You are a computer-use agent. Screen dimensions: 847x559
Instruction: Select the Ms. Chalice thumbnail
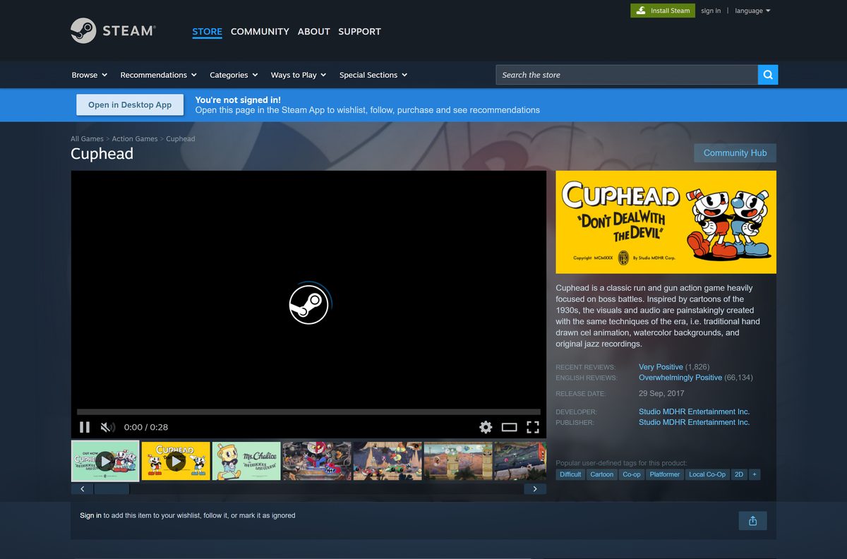[x=246, y=461]
